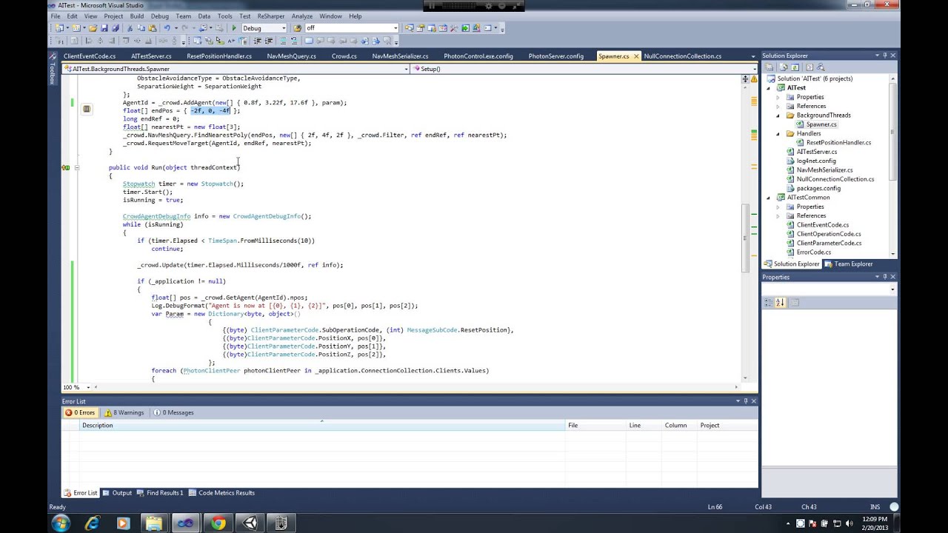
Task: Click the Start Debugging green arrow
Action: pyautogui.click(x=234, y=27)
